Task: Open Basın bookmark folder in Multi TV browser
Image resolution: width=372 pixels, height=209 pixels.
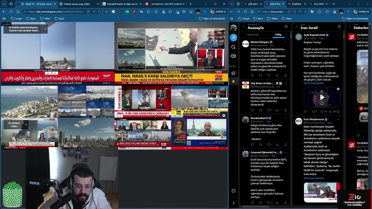Action: coord(31,19)
